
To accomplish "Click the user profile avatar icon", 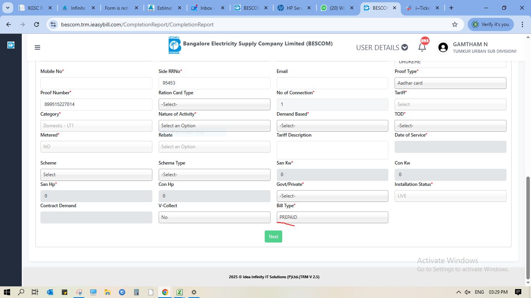I will point(443,47).
